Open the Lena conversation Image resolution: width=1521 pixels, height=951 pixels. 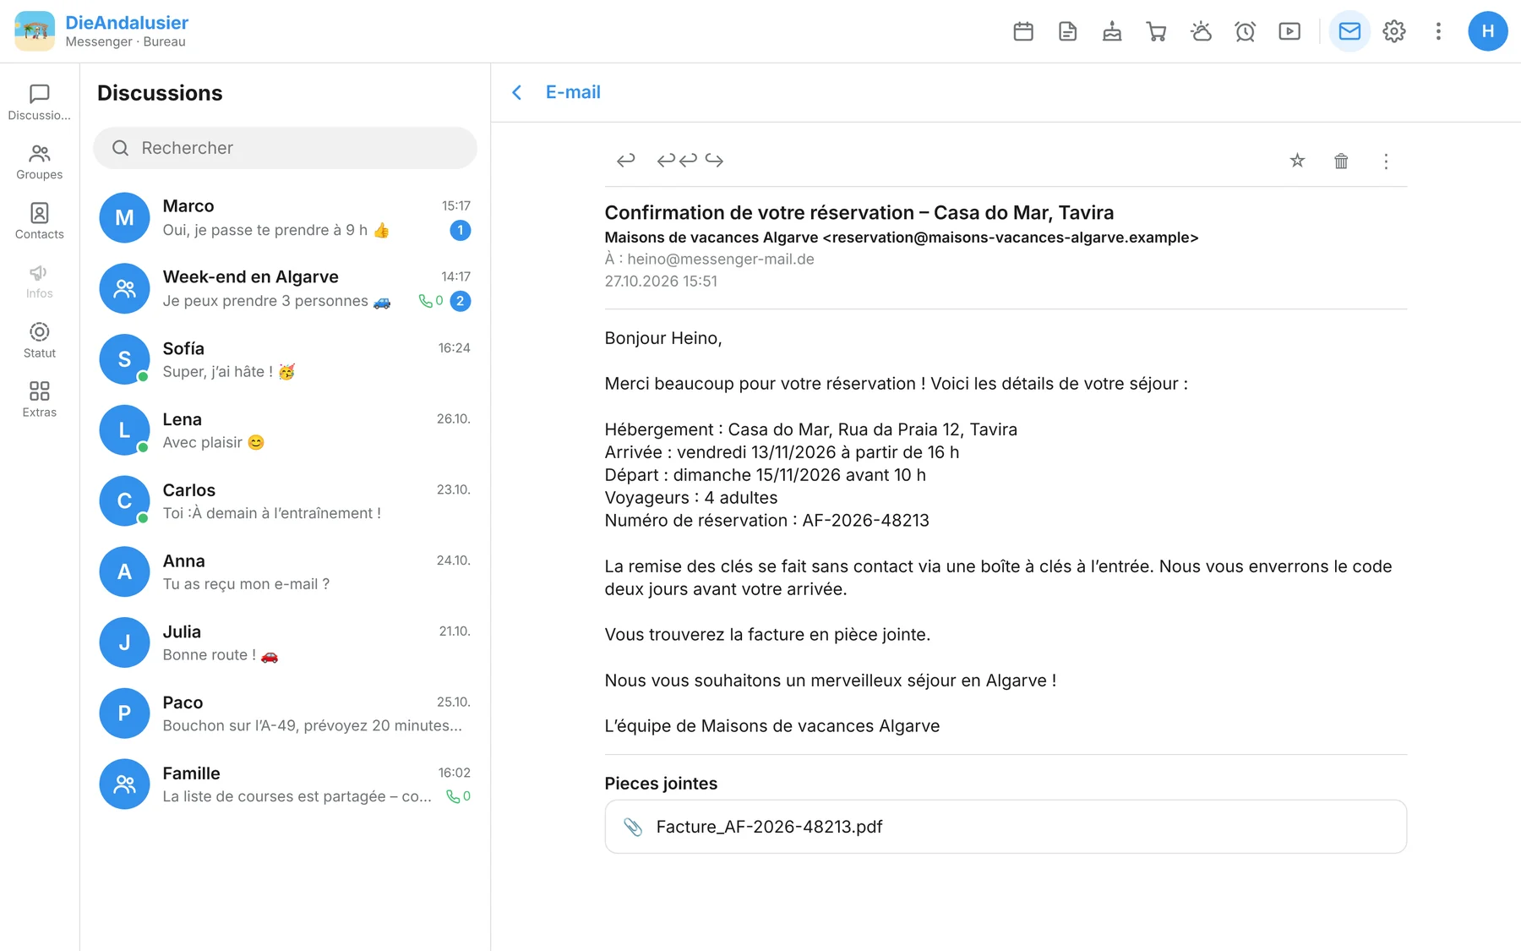[x=285, y=430]
